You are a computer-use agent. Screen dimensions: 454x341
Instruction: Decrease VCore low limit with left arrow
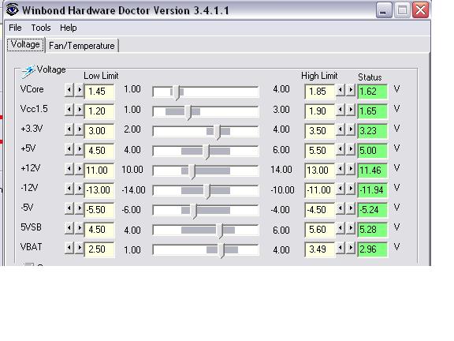(69, 90)
